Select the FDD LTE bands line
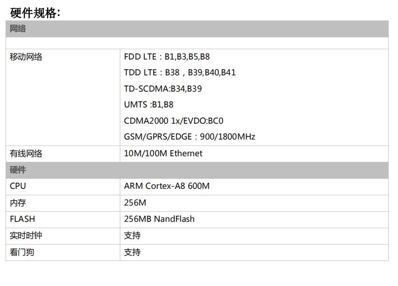This screenshot has width=398, height=286. click(167, 56)
